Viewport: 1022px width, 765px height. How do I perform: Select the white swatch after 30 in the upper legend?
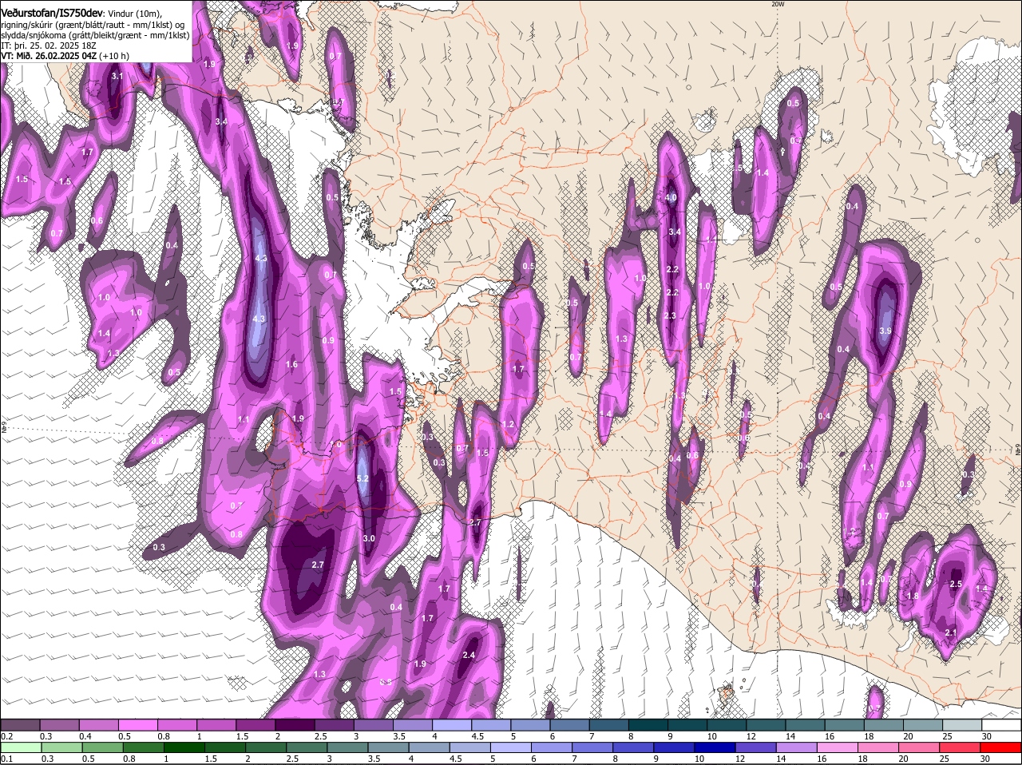click(x=1001, y=725)
